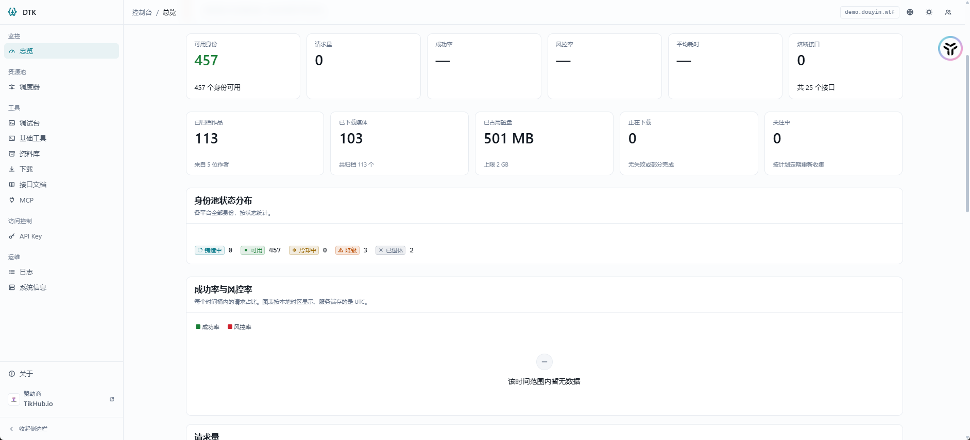Viewport: 970px width, 440px height.
Task: Open TikHub.io sponsor link
Action: [61, 399]
